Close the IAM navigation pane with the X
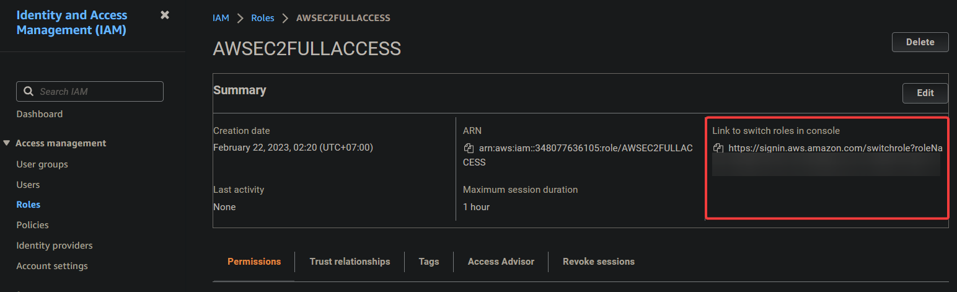Viewport: 957px width, 292px height. tap(165, 15)
